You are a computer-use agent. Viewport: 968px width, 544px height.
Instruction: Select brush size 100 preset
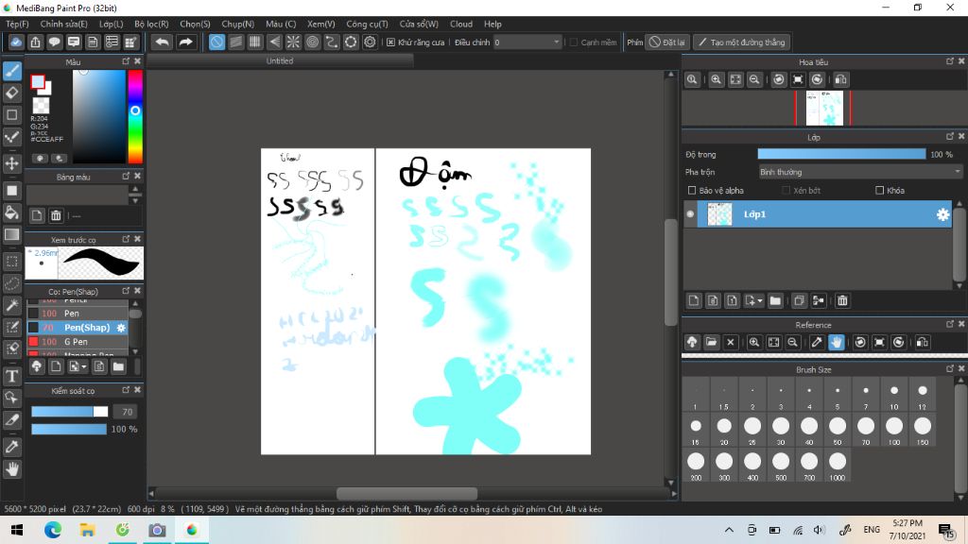coord(894,430)
